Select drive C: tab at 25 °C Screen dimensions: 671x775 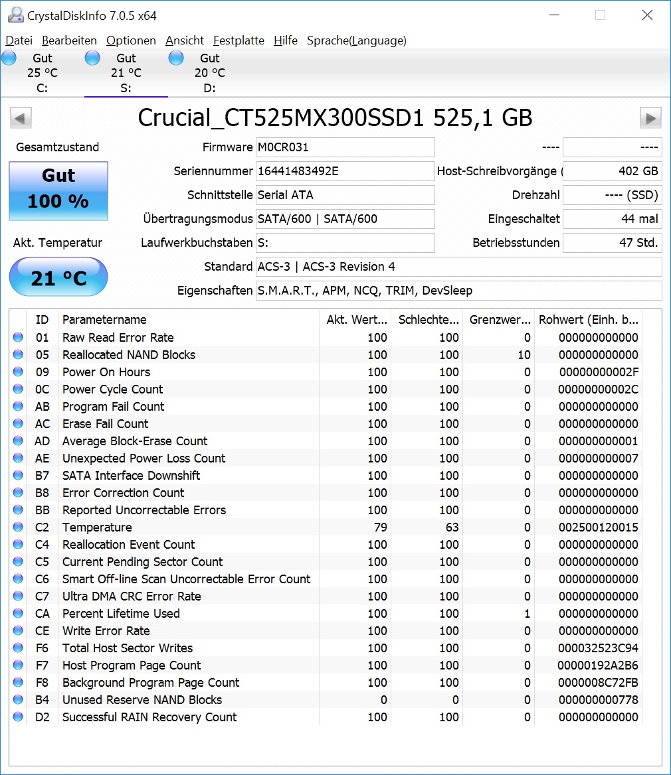(x=42, y=73)
